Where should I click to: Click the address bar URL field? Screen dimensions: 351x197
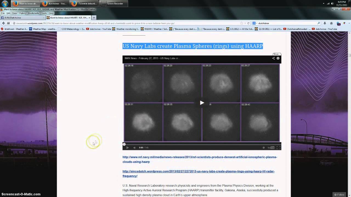tap(126, 23)
